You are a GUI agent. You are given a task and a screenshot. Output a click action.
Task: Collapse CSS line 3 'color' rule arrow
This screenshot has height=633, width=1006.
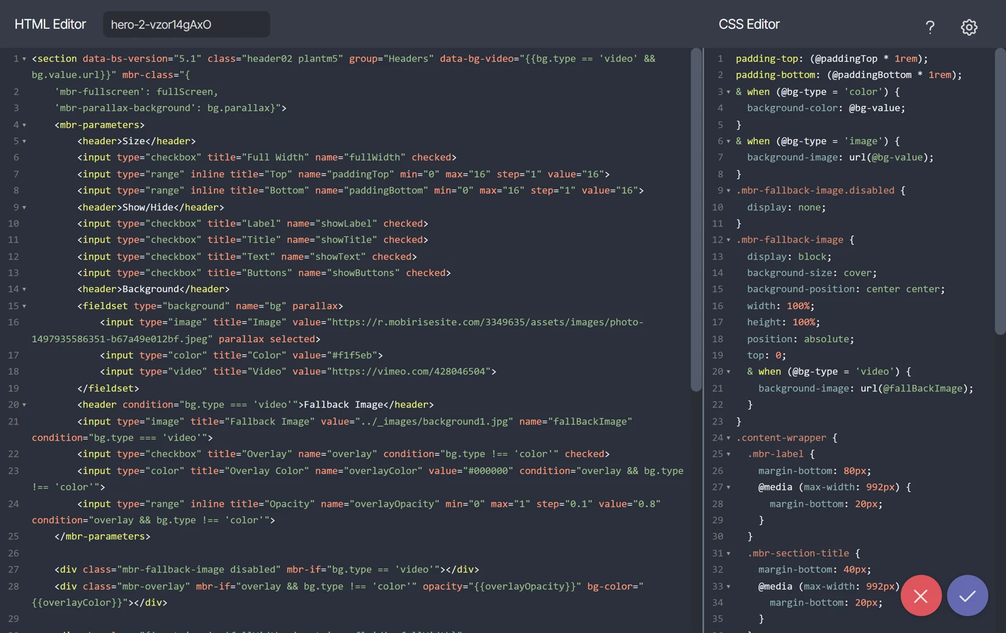point(729,92)
